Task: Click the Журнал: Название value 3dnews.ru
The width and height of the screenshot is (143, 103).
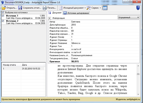Action: 76,43
